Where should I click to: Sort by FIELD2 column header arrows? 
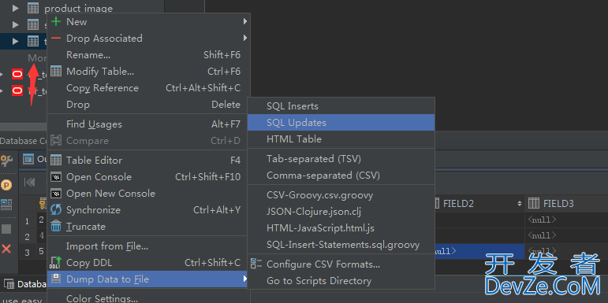(x=519, y=204)
